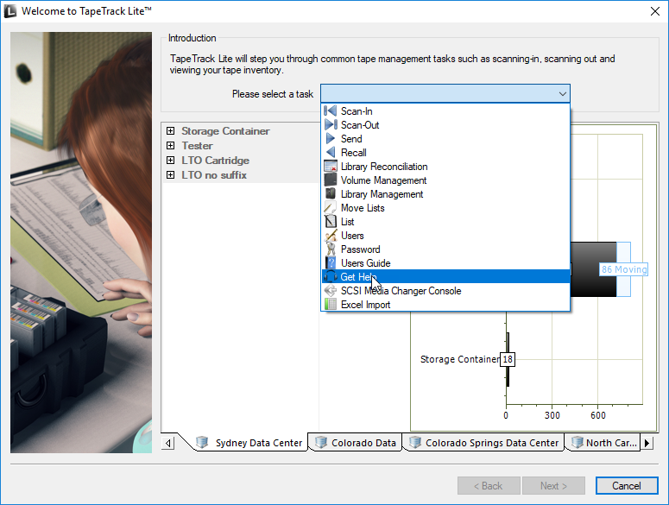The height and width of the screenshot is (505, 669).
Task: Click the Colorado Data tab icon
Action: tap(320, 442)
